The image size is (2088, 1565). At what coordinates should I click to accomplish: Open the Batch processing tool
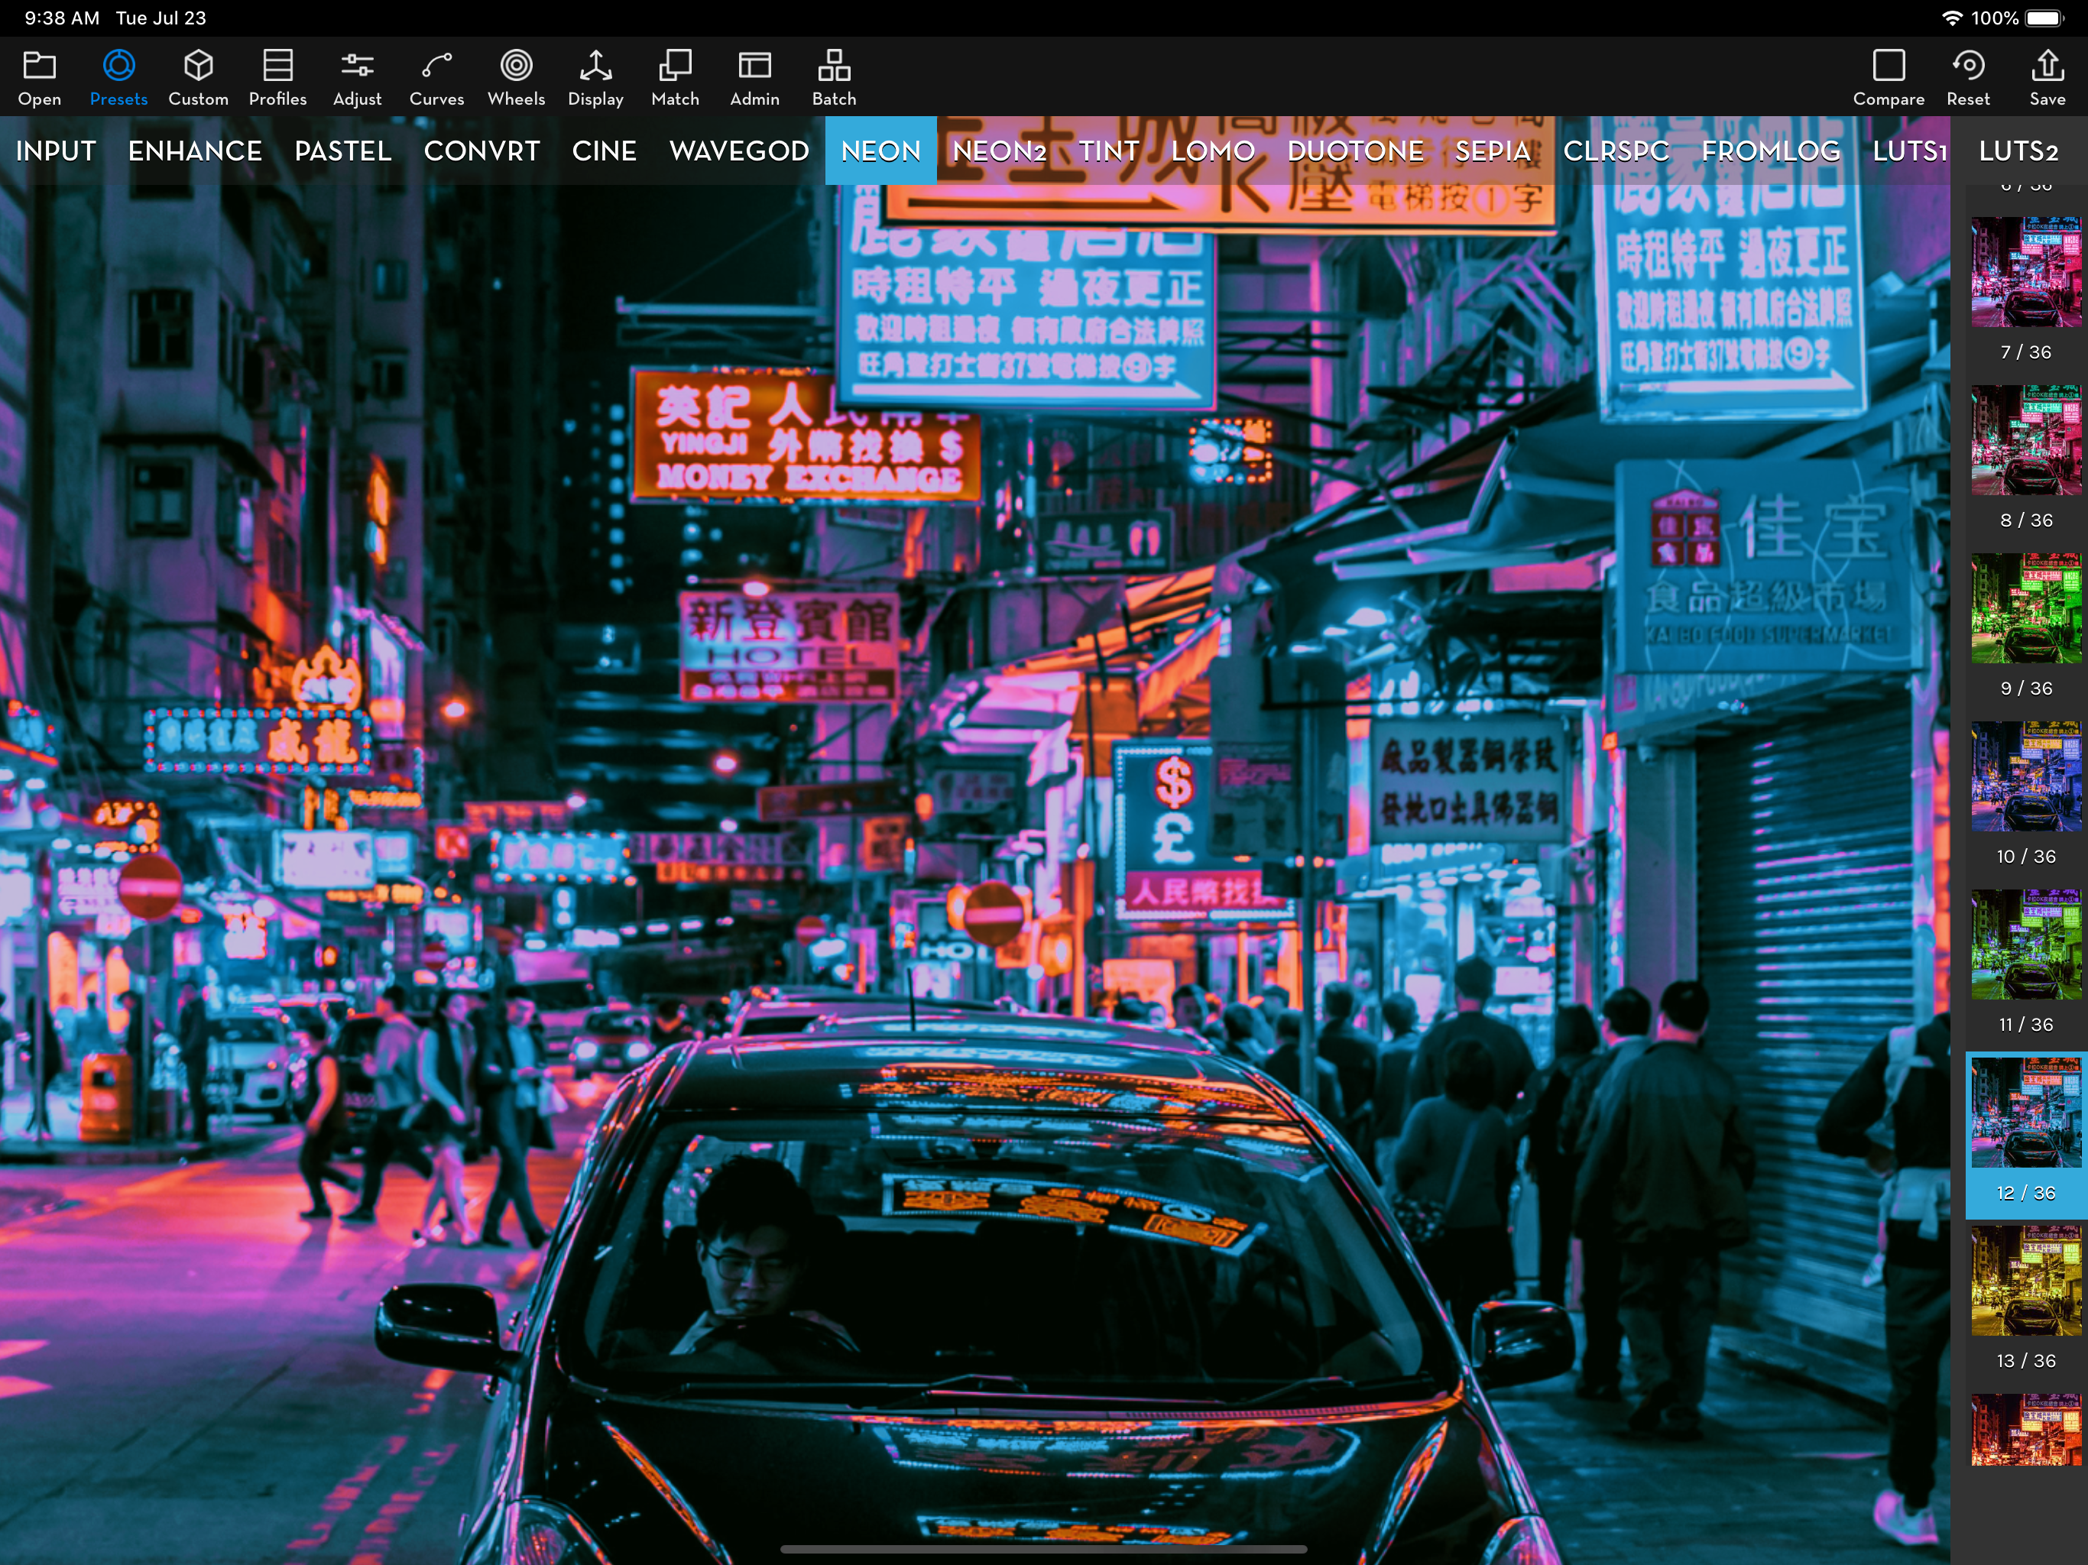[834, 76]
